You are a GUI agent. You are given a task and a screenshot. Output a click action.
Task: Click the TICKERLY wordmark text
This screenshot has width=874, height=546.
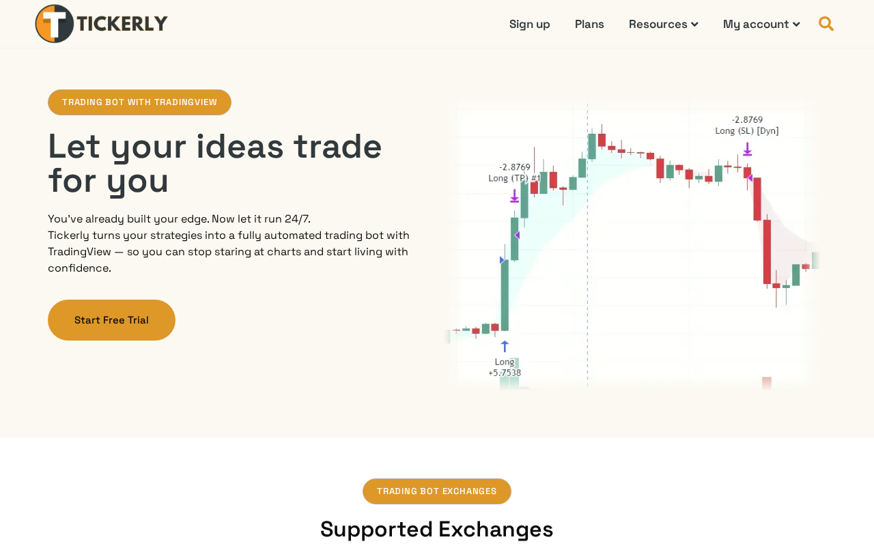[122, 24]
